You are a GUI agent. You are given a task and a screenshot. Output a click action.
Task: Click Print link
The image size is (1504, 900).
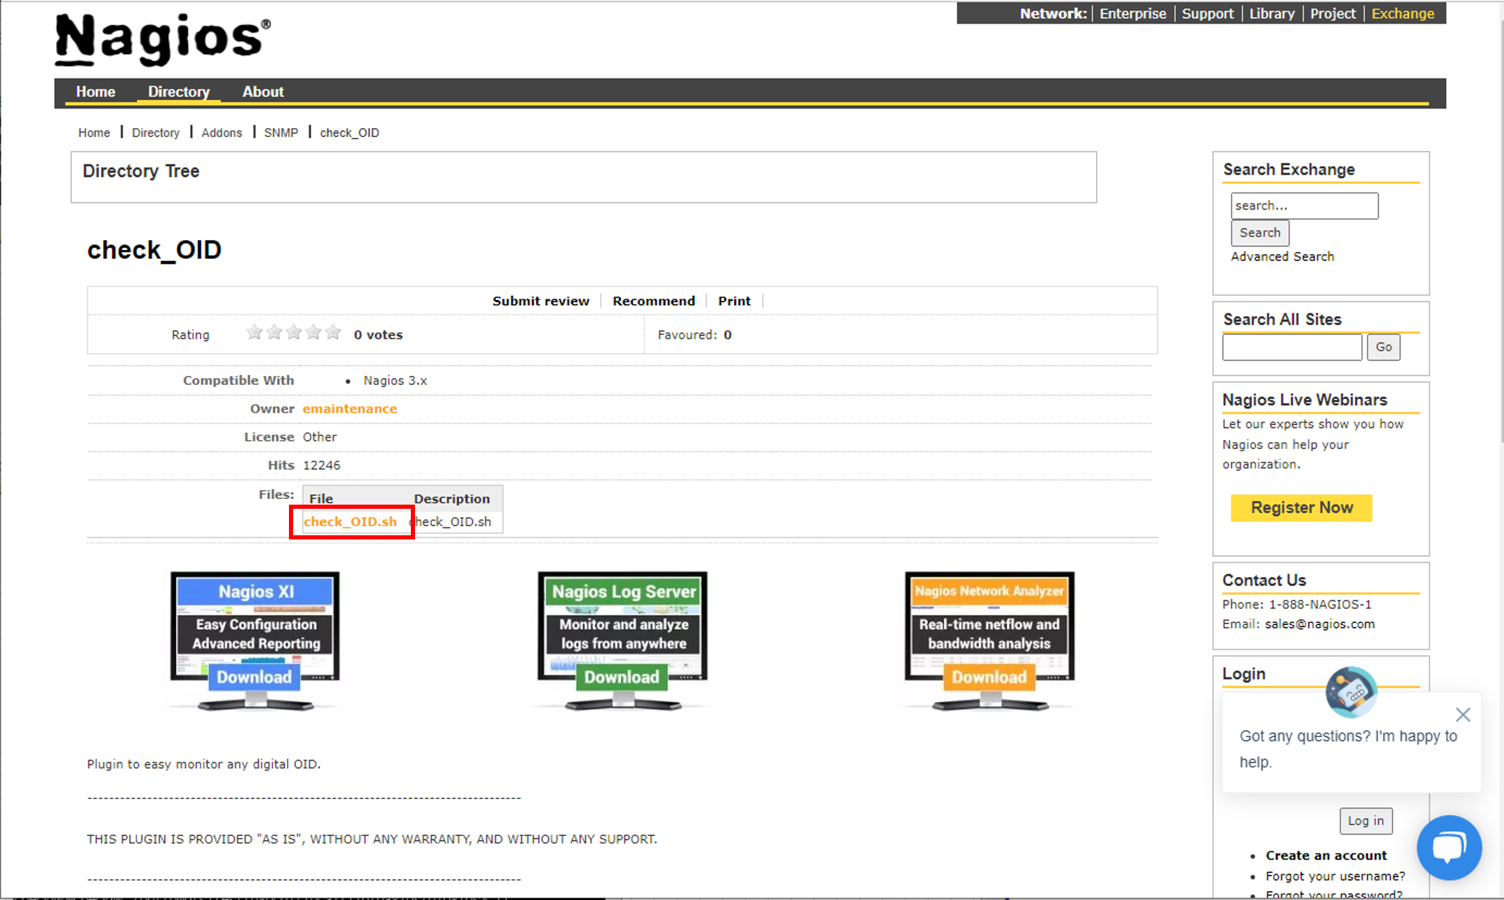coord(734,301)
